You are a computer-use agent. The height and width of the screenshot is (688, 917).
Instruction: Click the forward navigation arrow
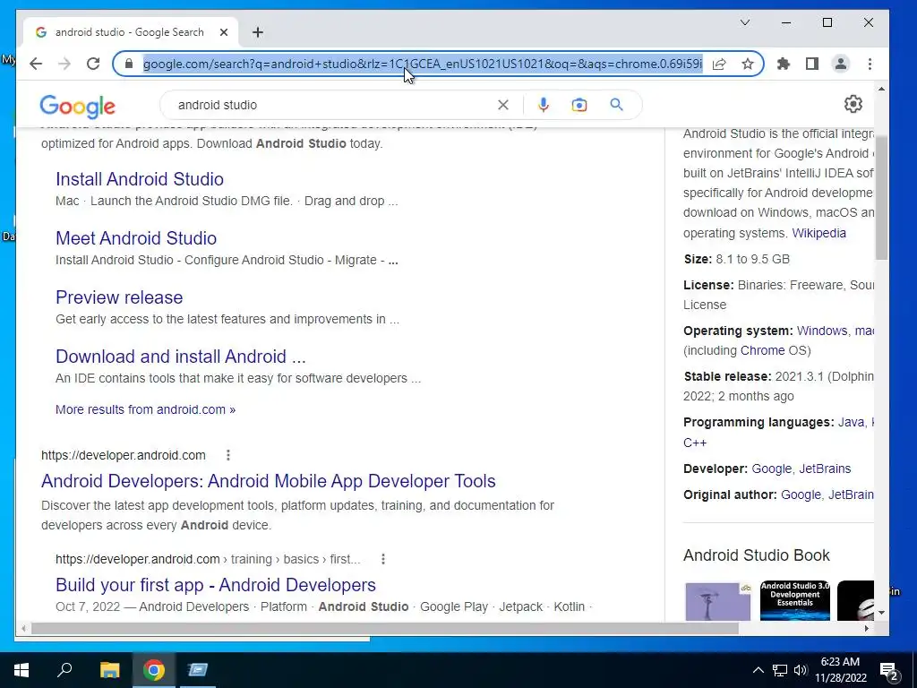point(64,64)
